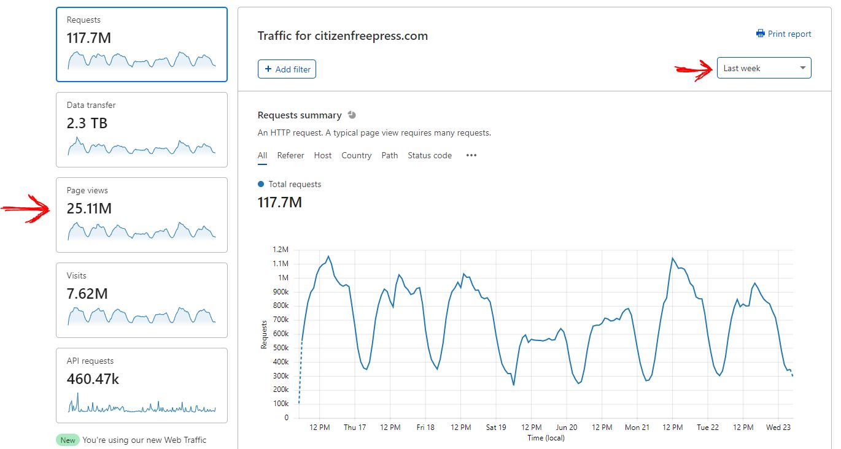
Task: Click the Thu 17 axis label
Action: [355, 427]
